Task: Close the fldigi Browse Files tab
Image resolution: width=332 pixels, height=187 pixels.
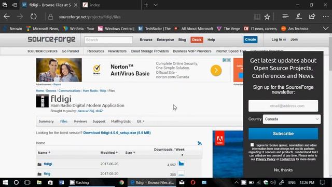Action: coord(76,5)
